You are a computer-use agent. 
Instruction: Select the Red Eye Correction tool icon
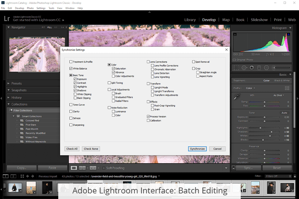[252, 67]
